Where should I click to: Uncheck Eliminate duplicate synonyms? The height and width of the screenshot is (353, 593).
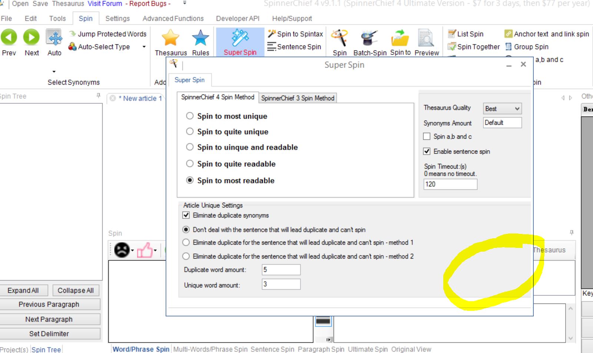click(186, 215)
